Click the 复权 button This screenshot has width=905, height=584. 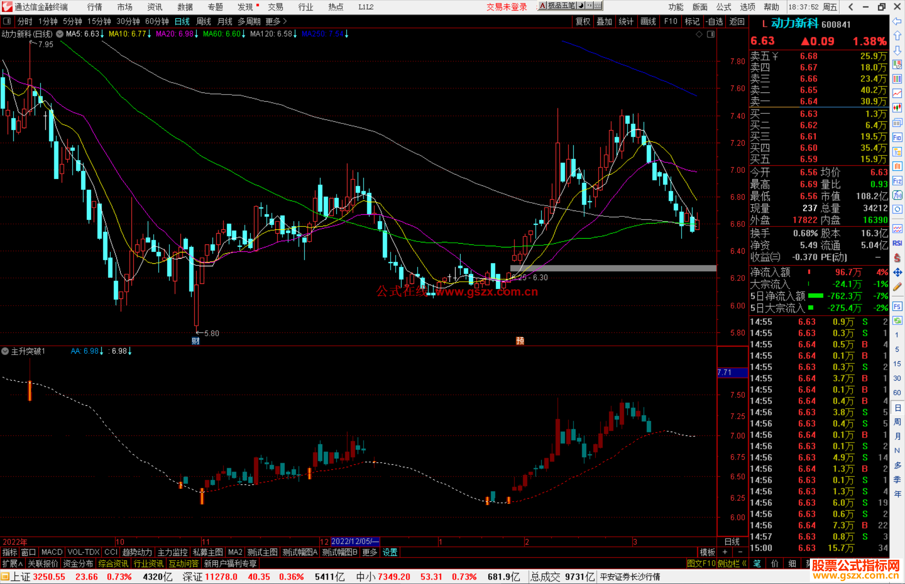(x=582, y=21)
